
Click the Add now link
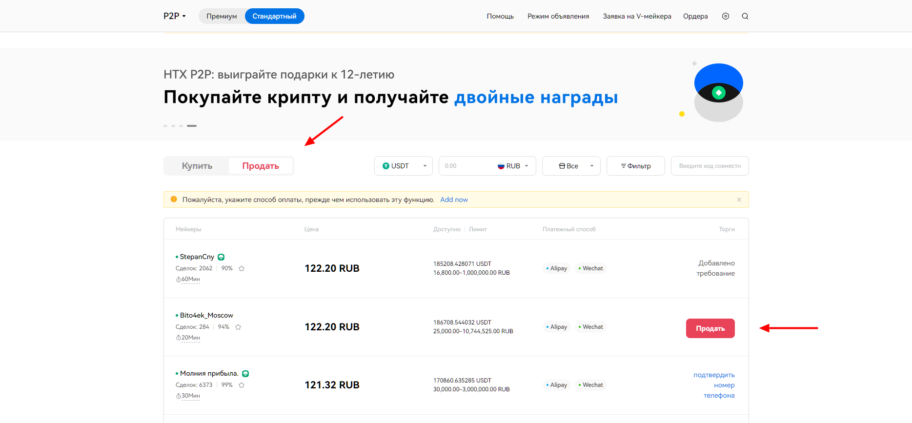pyautogui.click(x=454, y=200)
